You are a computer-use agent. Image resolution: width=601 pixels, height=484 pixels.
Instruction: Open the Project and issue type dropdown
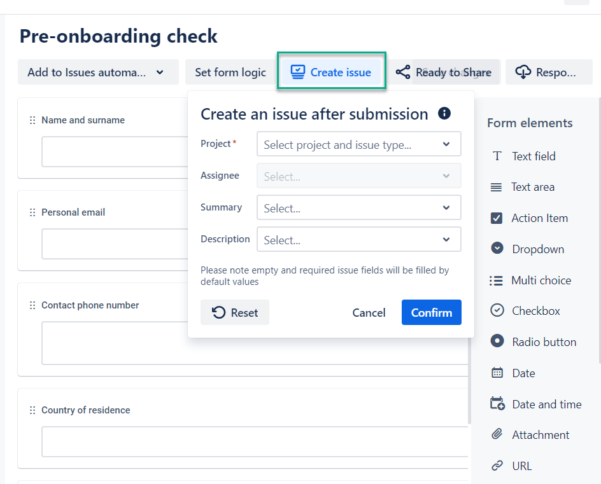pos(358,144)
